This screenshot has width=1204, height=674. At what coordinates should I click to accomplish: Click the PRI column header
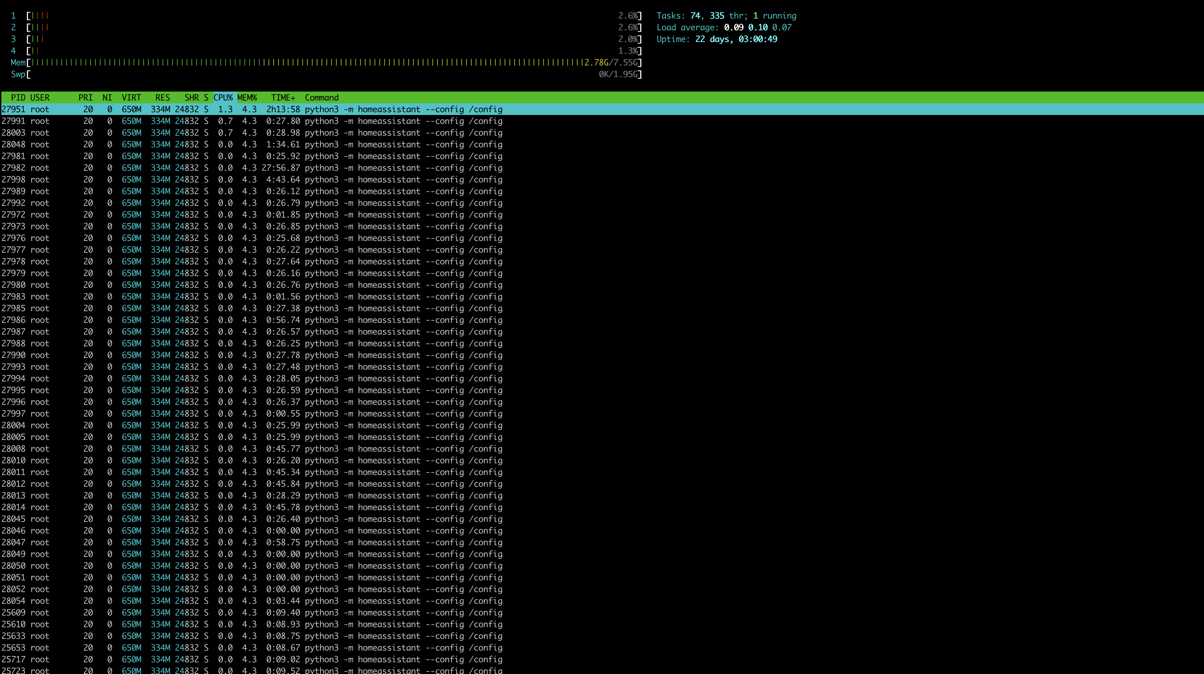(85, 98)
